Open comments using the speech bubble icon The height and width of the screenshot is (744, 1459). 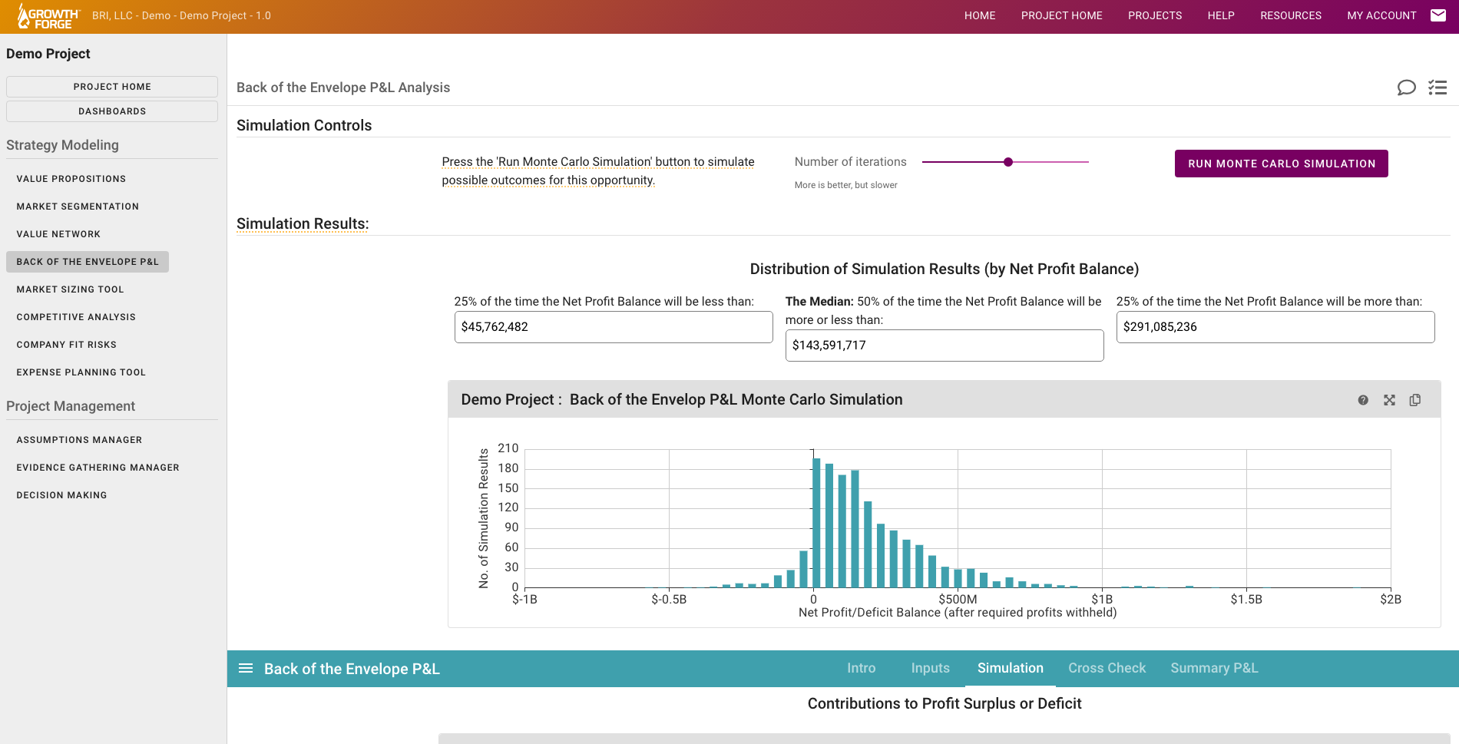click(x=1406, y=88)
